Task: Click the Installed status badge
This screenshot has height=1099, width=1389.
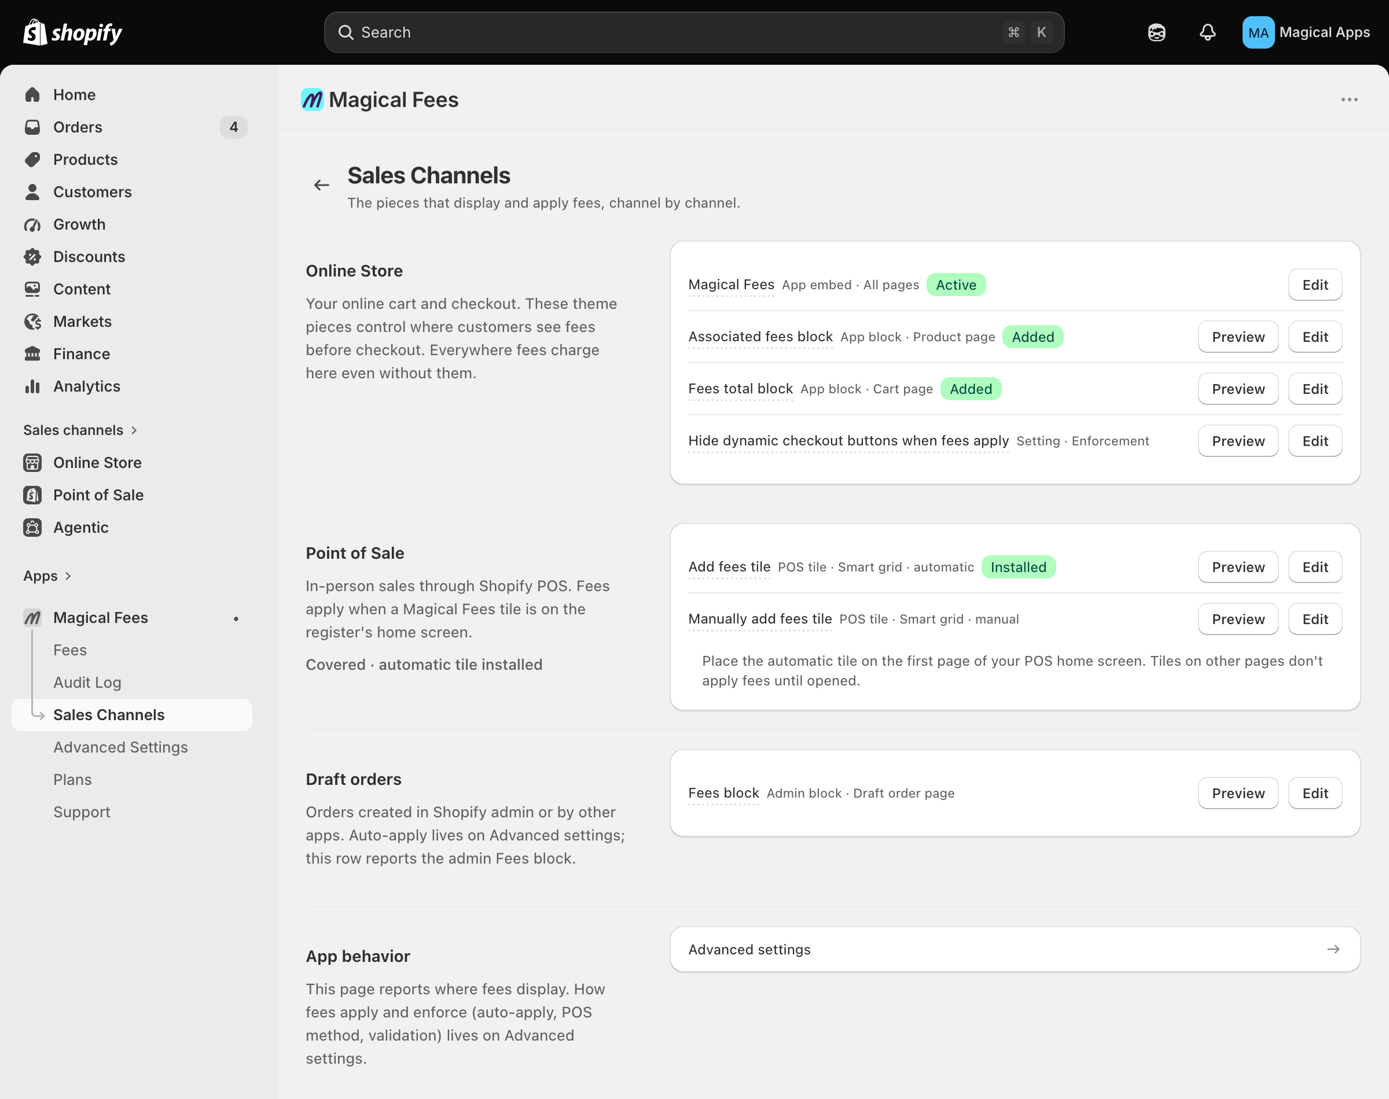Action: [1018, 567]
